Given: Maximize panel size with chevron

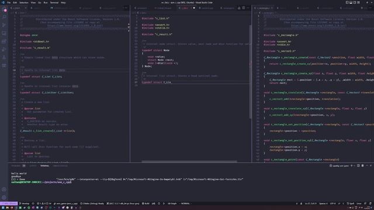Looking at the screenshot, I should [367, 166].
